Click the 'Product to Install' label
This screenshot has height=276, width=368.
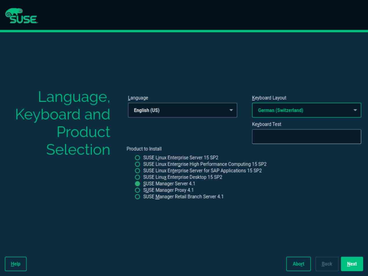point(144,149)
